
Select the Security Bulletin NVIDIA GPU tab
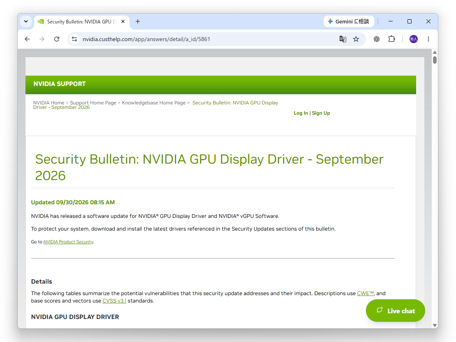(82, 22)
